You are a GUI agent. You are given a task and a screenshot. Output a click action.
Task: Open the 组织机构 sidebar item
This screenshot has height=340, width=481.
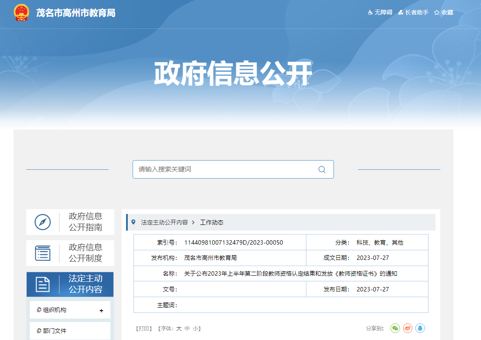55,310
